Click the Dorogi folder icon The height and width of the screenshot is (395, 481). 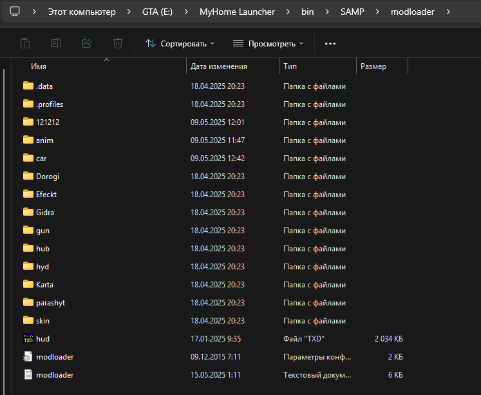(28, 176)
